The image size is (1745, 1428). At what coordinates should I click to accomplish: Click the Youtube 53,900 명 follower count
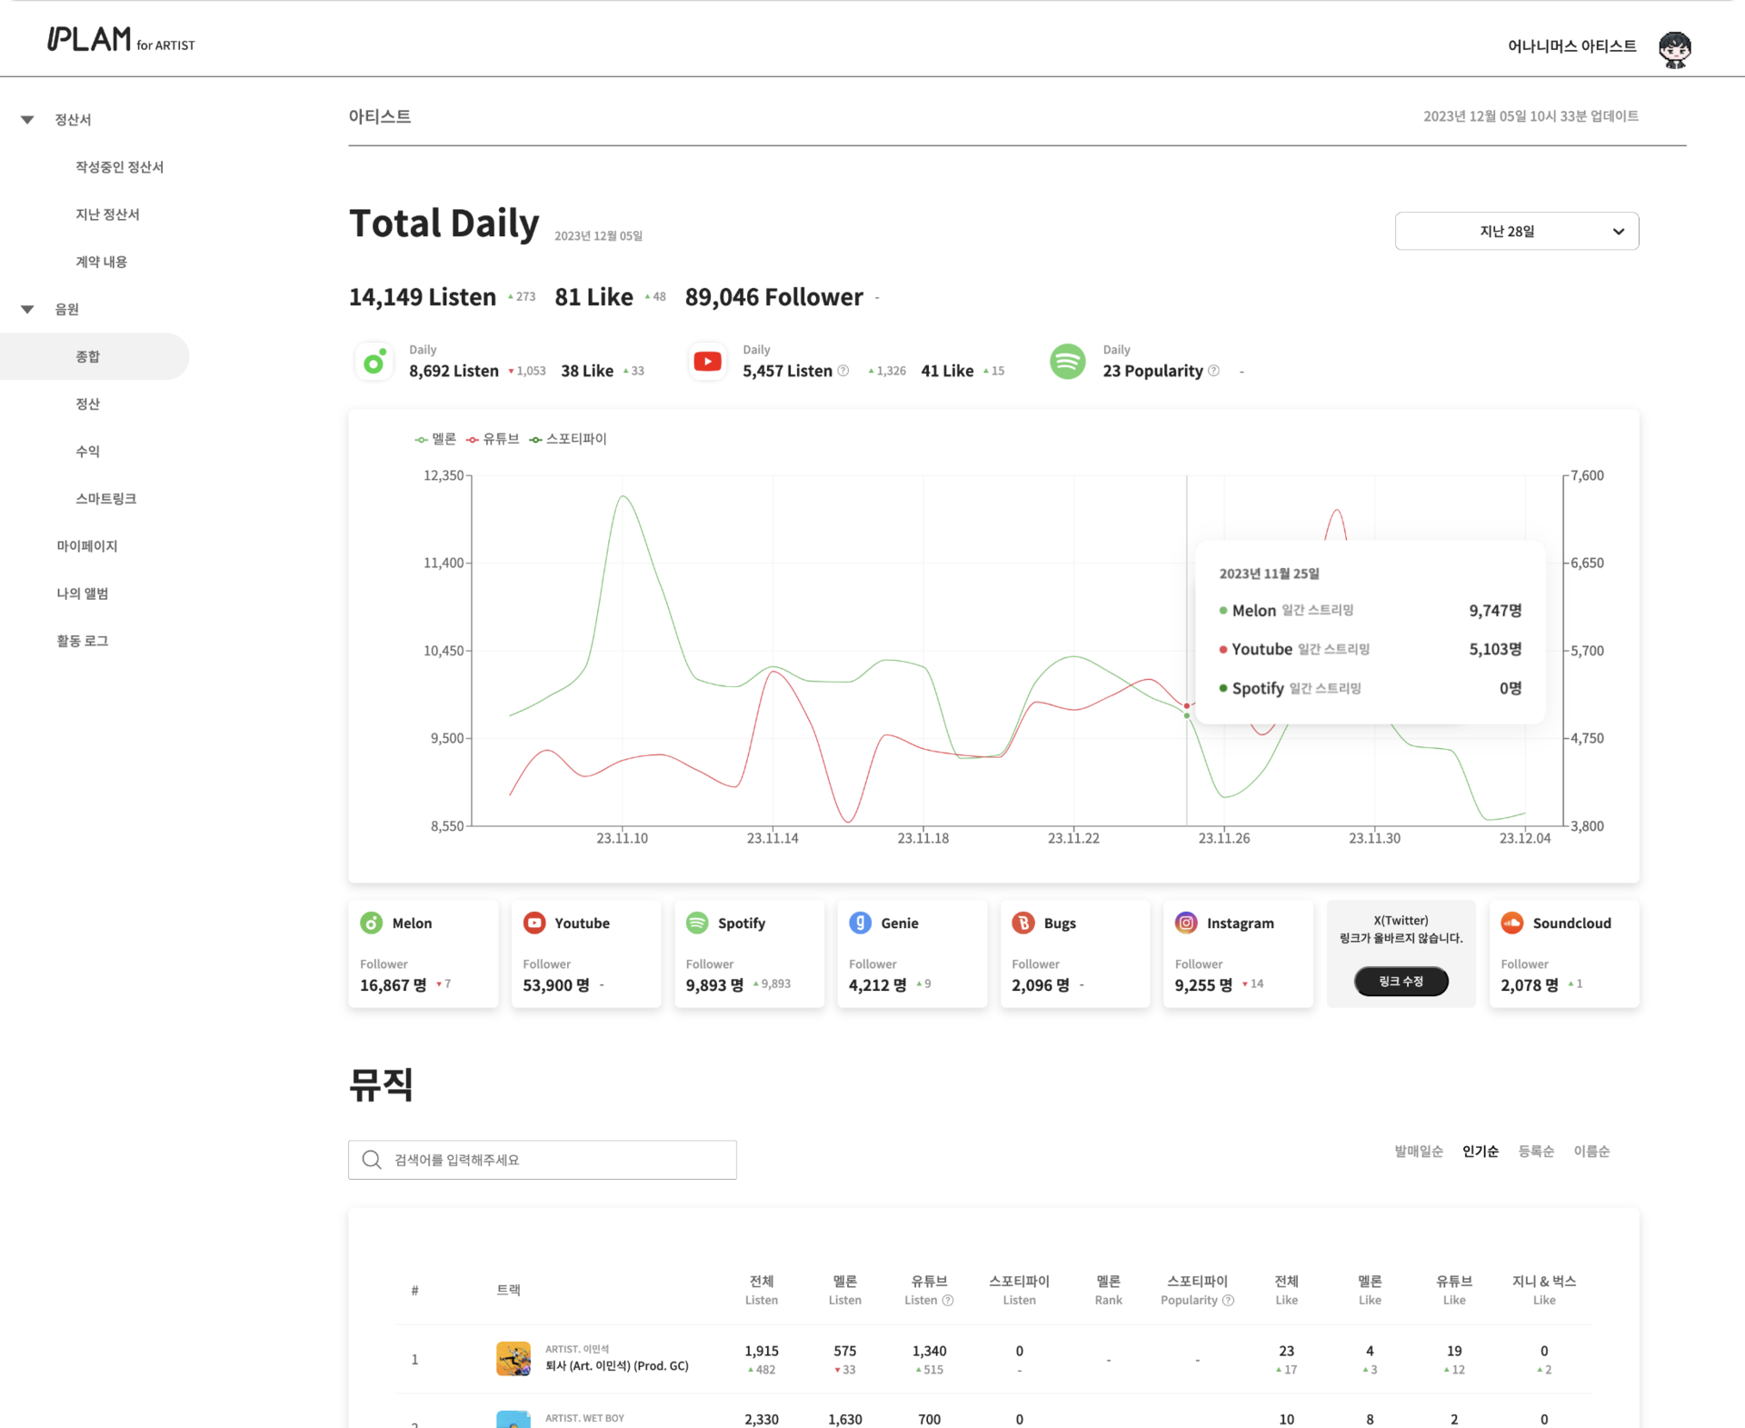click(x=555, y=985)
